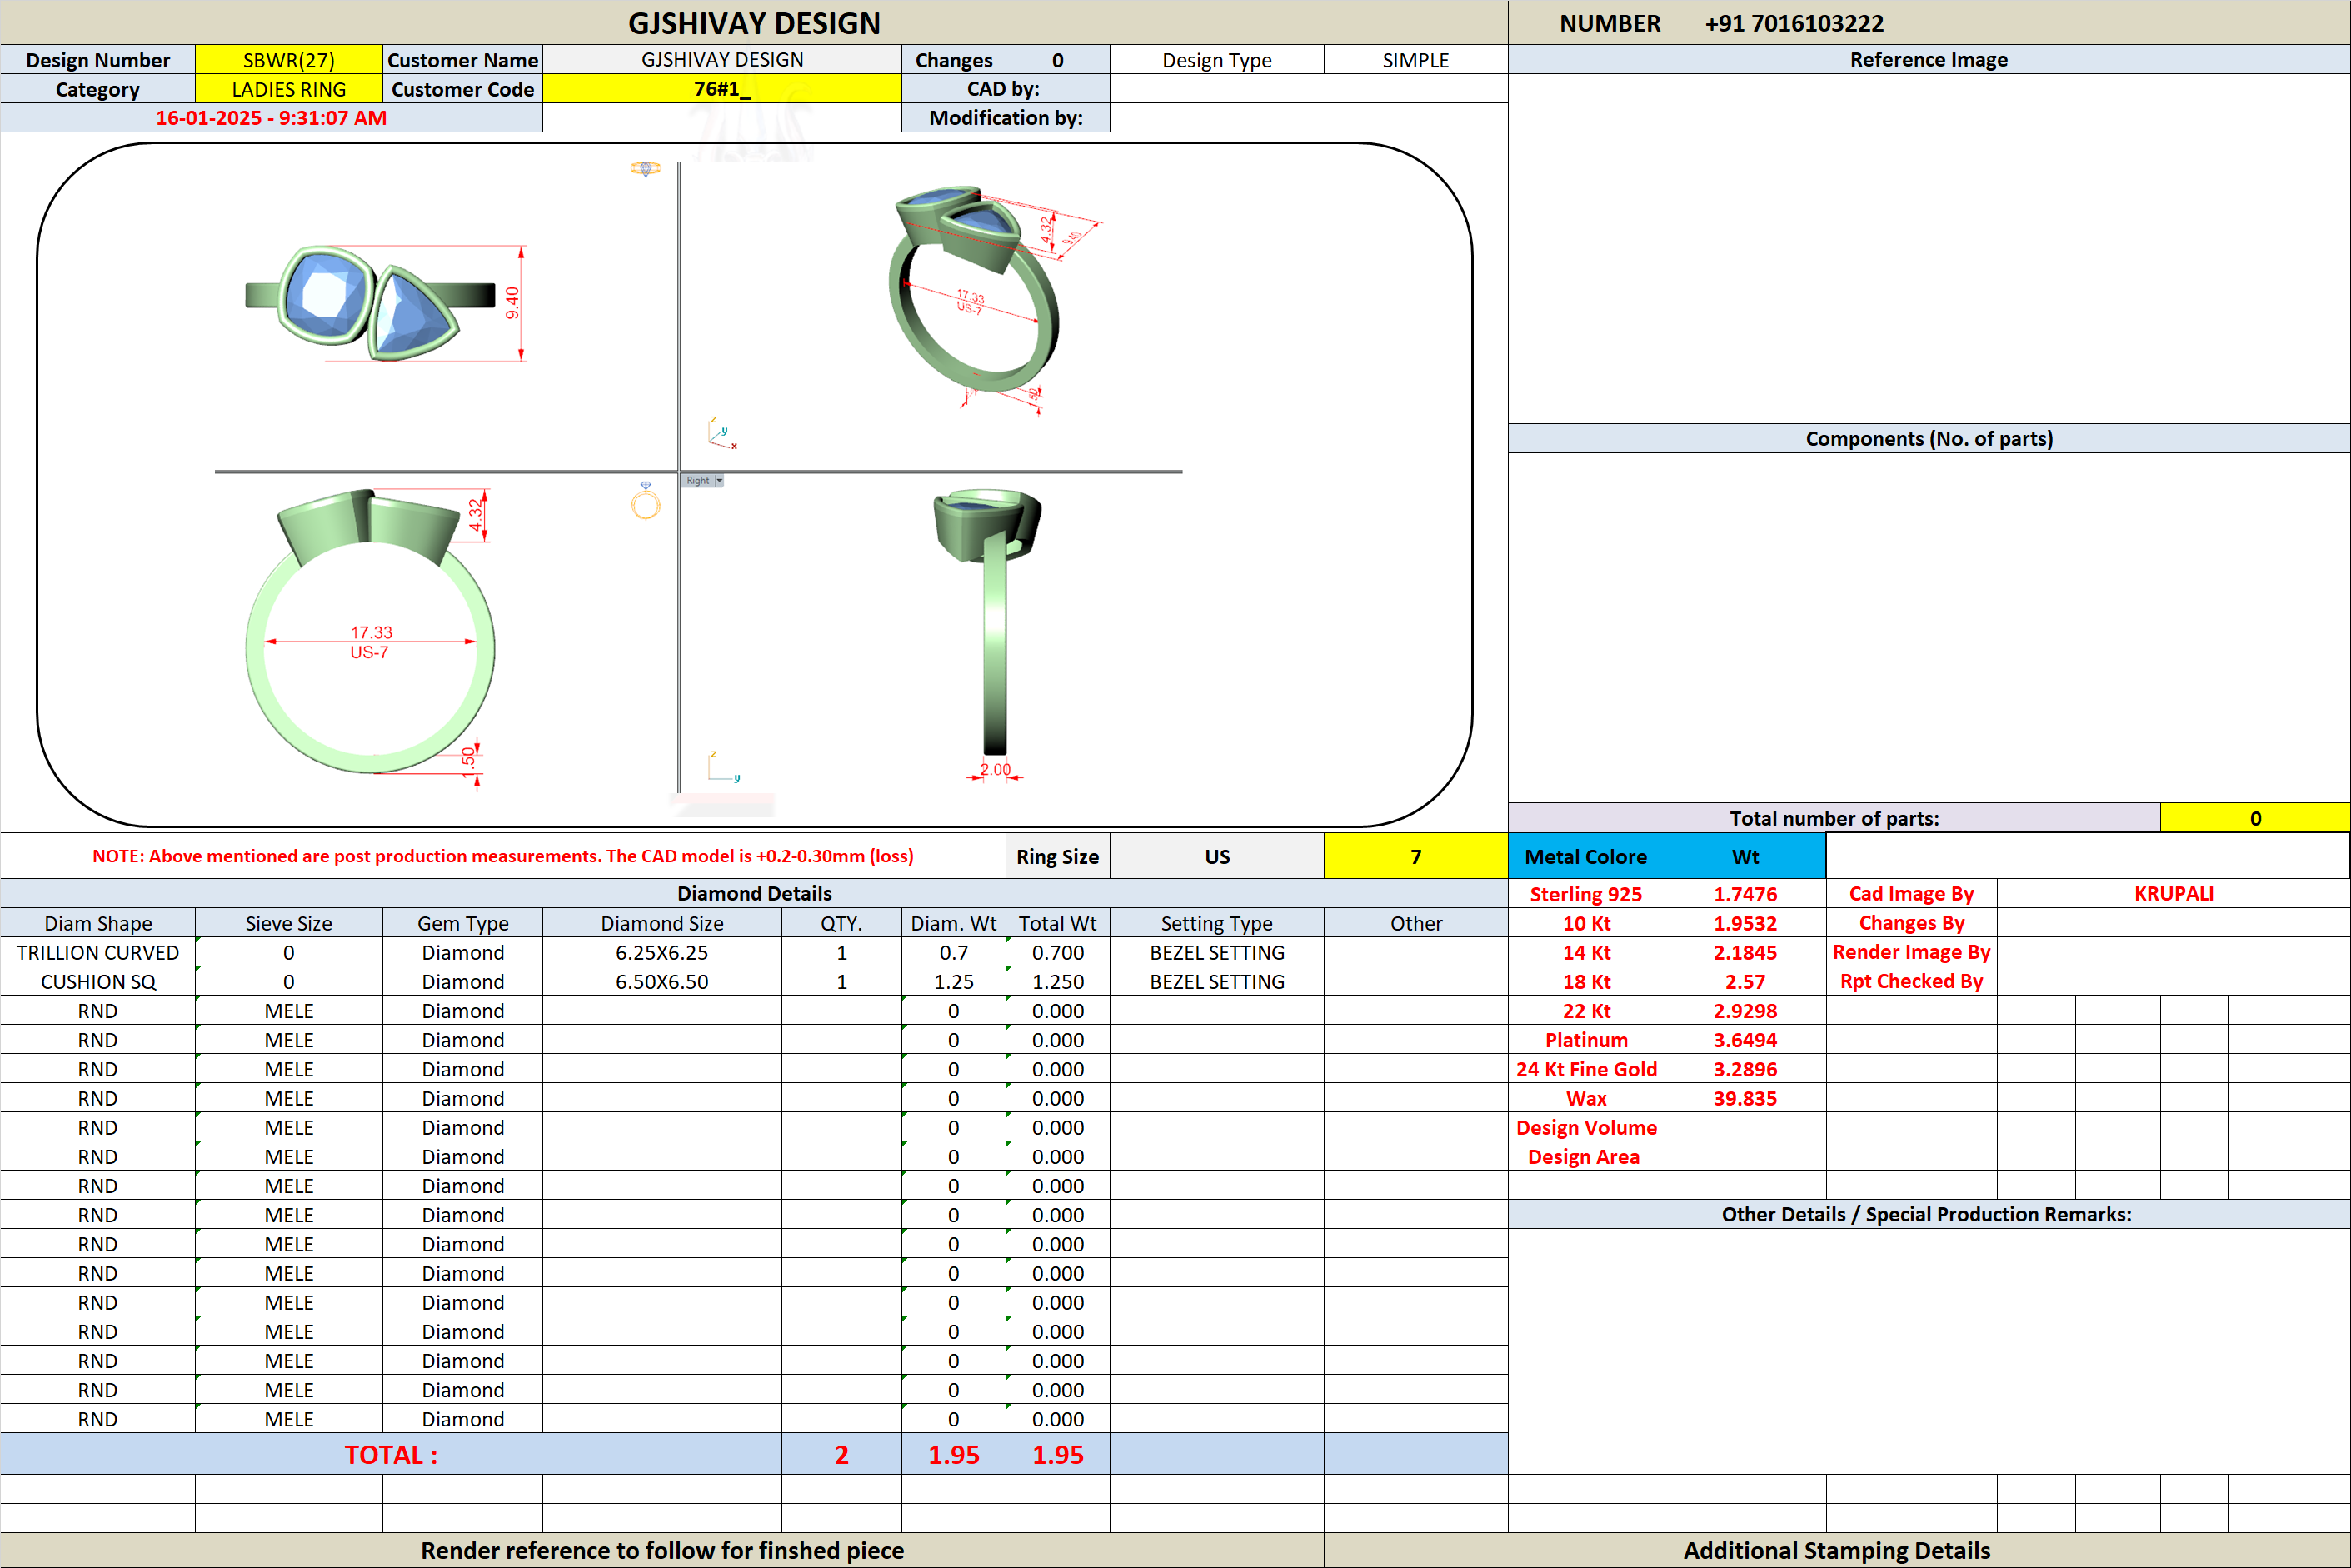Select the Reference Image header cell

1929,60
